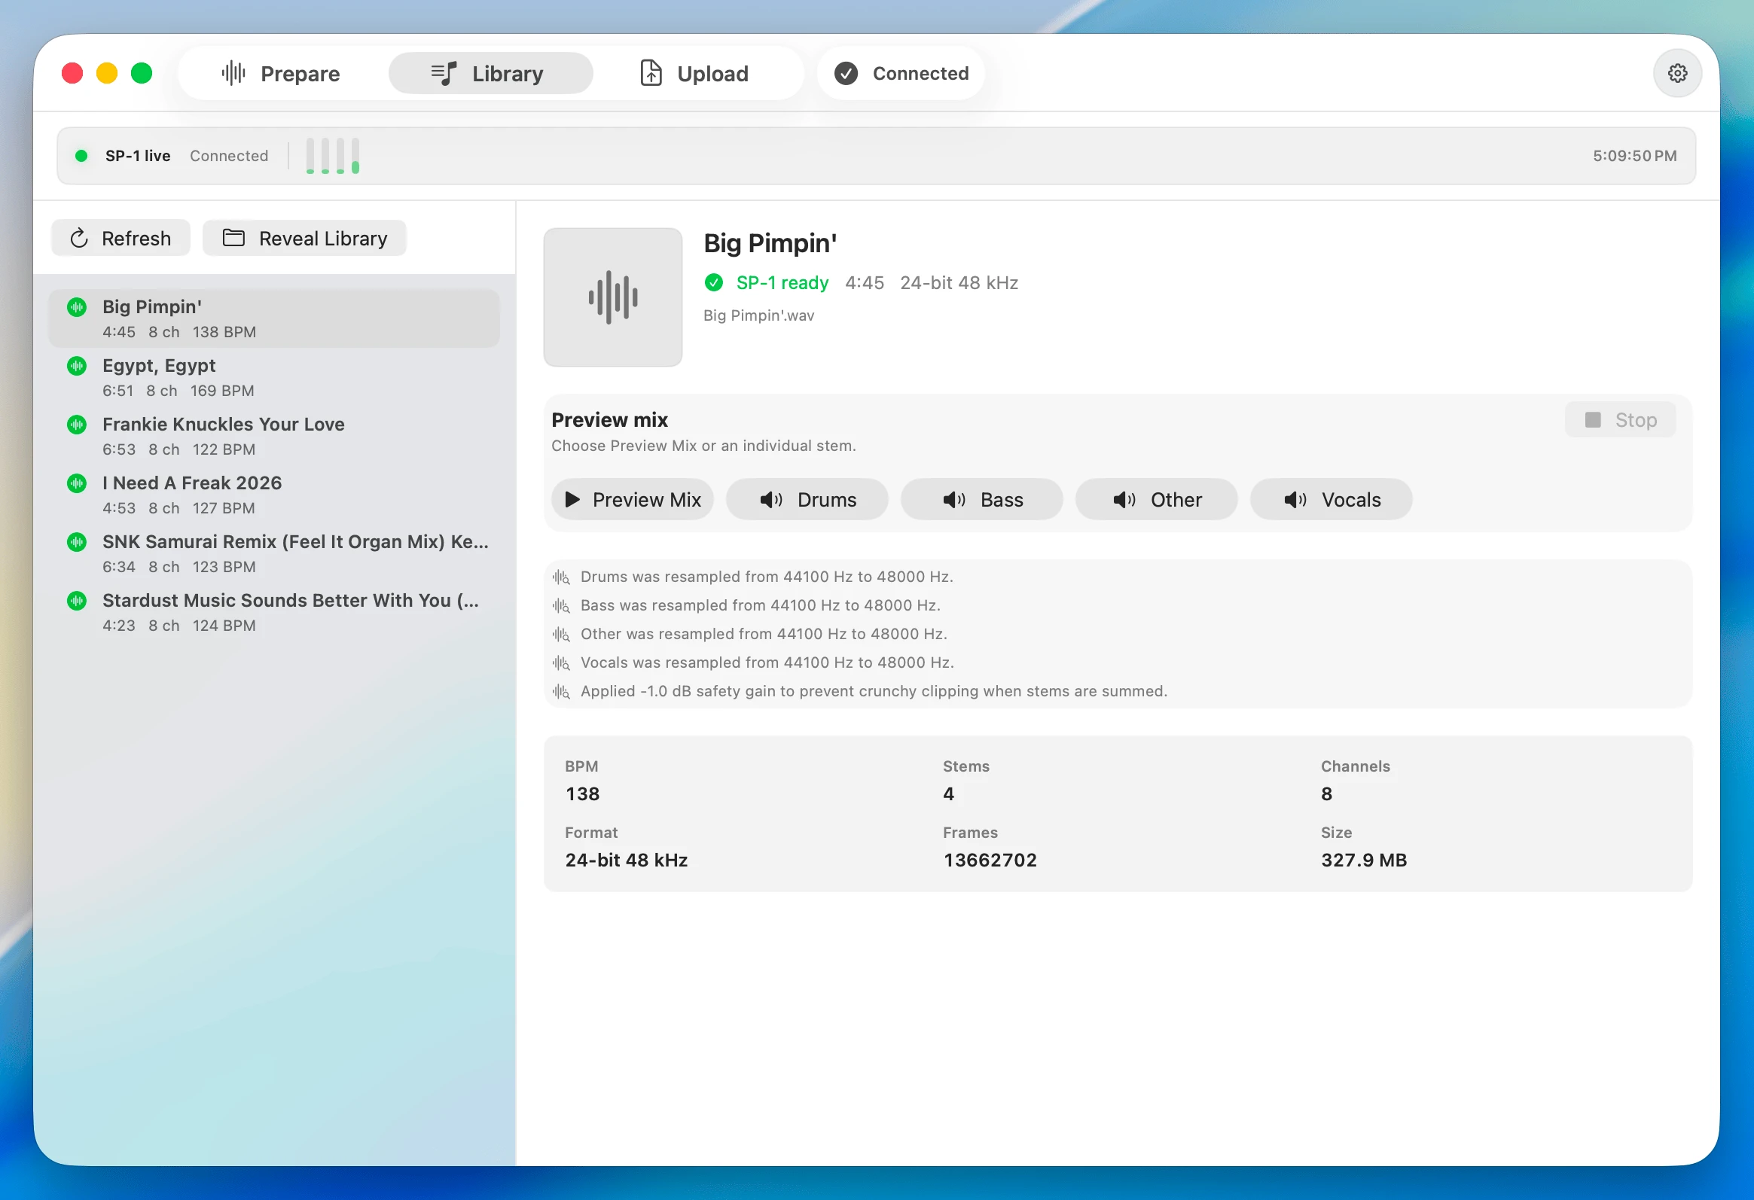Click the Library music list icon

(x=444, y=73)
